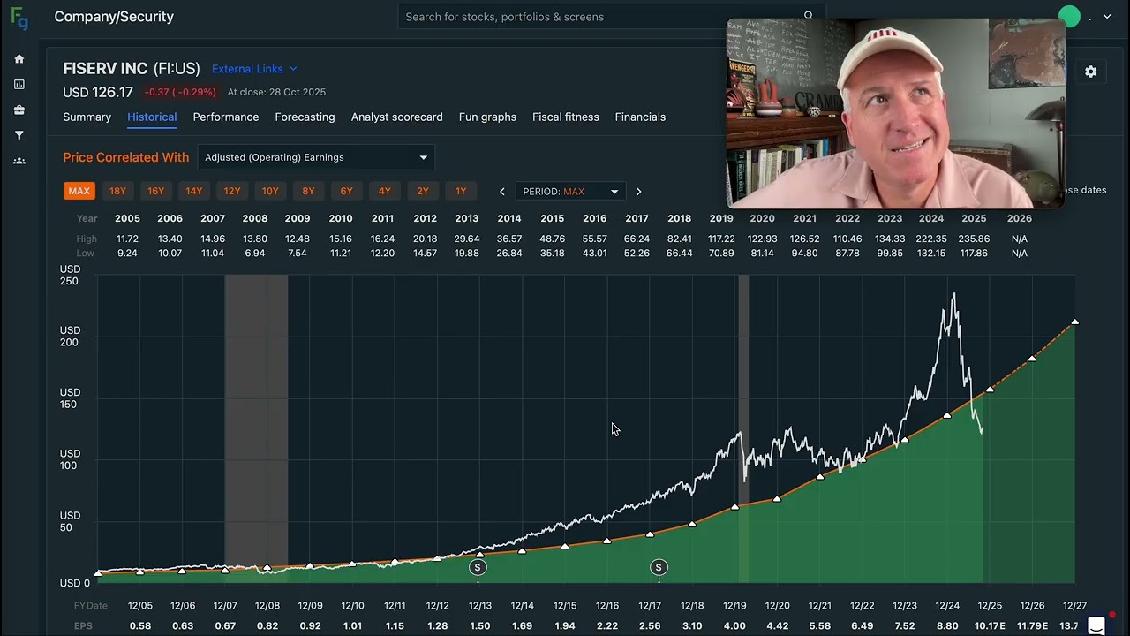The image size is (1130, 636).
Task: Click the green user avatar
Action: coord(1069,17)
